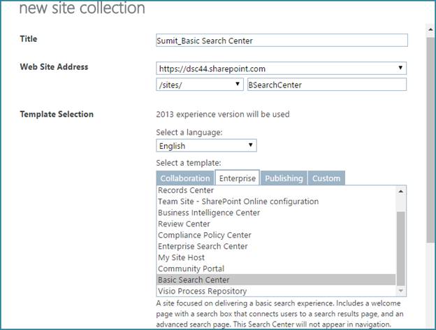Click template list scroll down arrow
The height and width of the screenshot is (330, 436).
(400, 291)
